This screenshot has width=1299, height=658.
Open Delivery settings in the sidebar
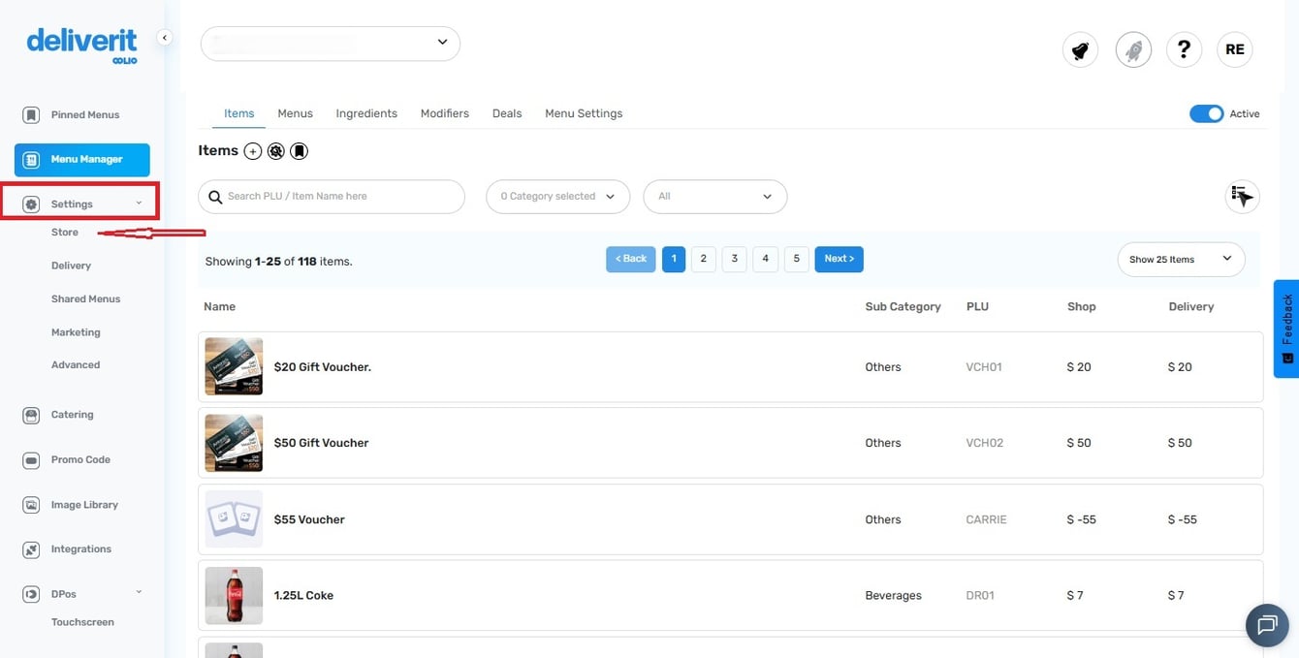[71, 266]
